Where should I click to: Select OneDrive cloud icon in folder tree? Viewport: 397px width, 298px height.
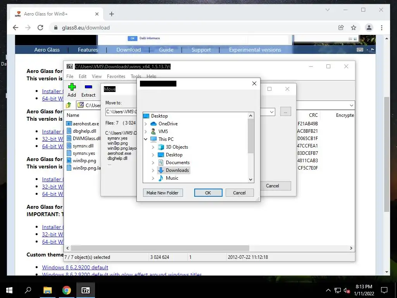click(154, 124)
